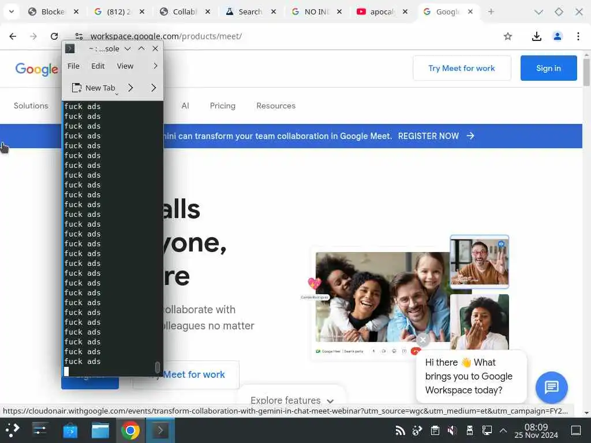The width and height of the screenshot is (591, 443).
Task: Click the Konsole New Tab button
Action: coord(93,88)
